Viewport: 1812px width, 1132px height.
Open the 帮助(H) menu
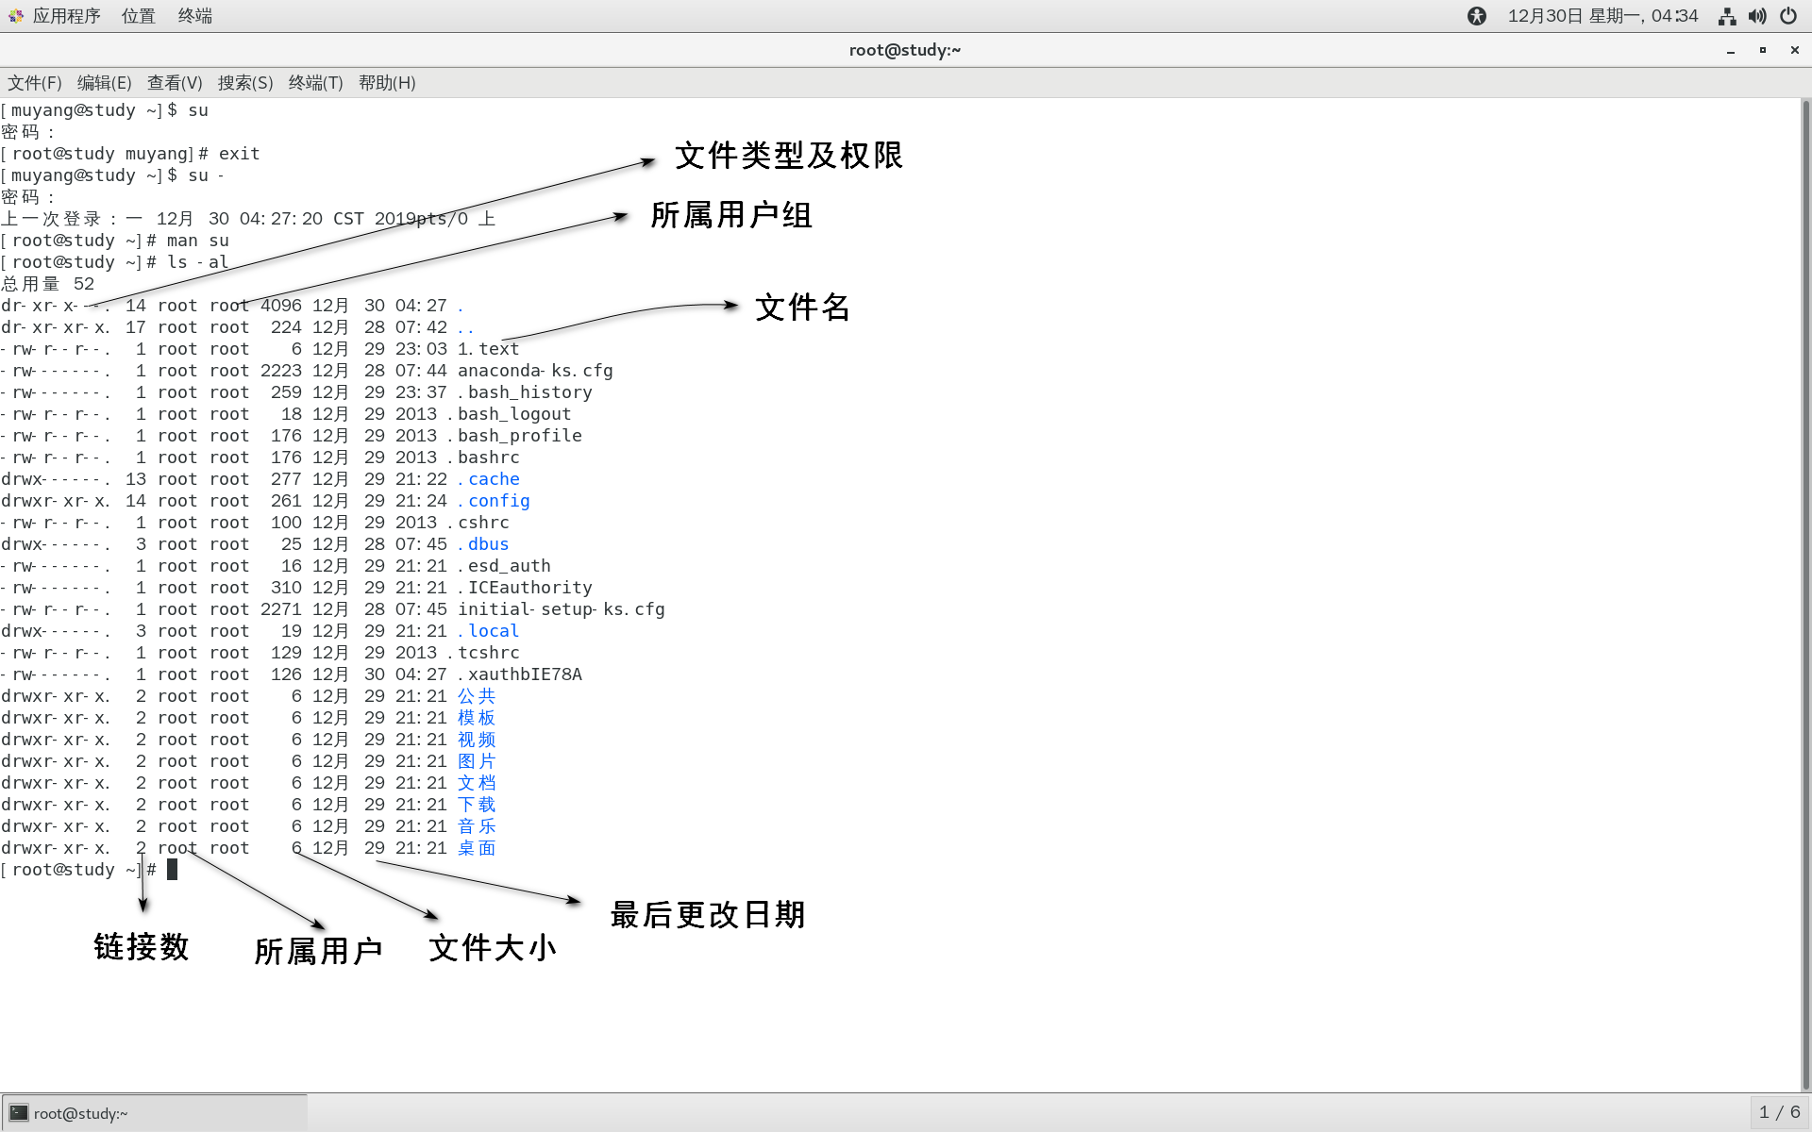point(387,83)
